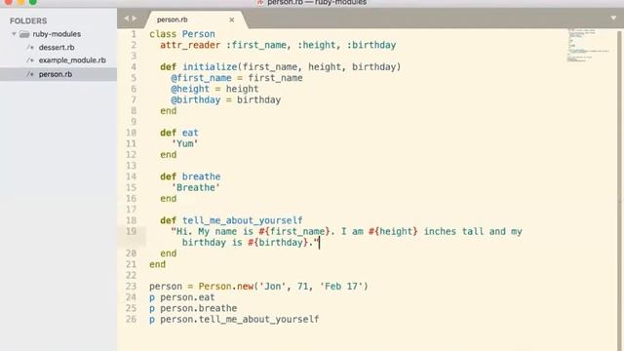
Task: Click the minimap code preview
Action: tap(587, 45)
